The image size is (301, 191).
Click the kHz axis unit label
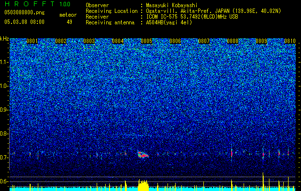point(4,39)
